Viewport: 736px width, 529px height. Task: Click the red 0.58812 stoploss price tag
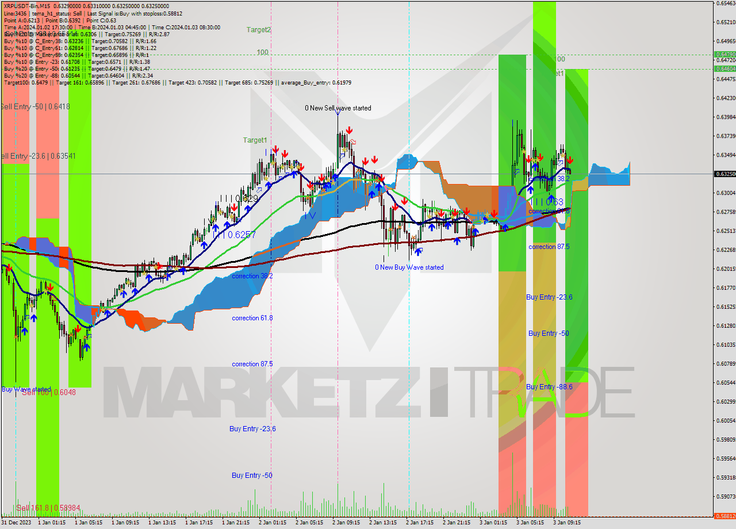point(724,516)
